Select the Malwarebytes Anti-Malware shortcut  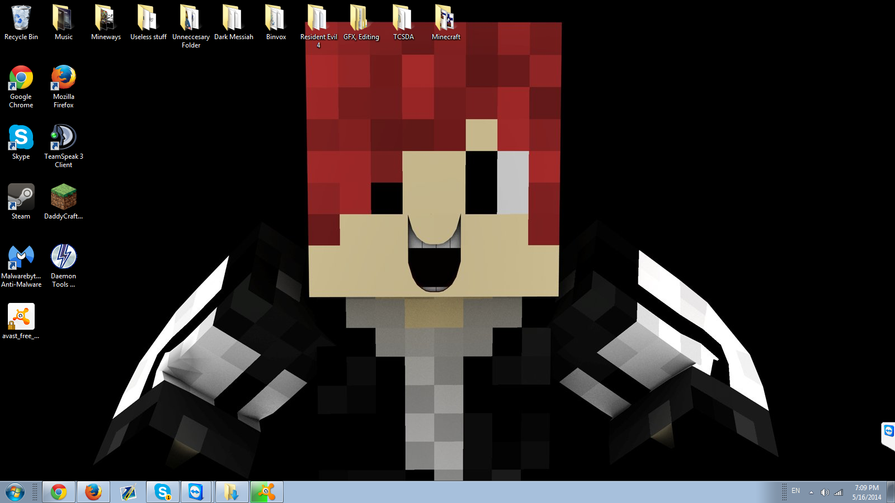(21, 266)
